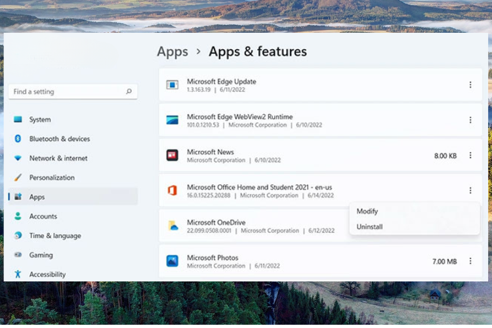Select the Microsoft OneDrive title text

click(216, 222)
